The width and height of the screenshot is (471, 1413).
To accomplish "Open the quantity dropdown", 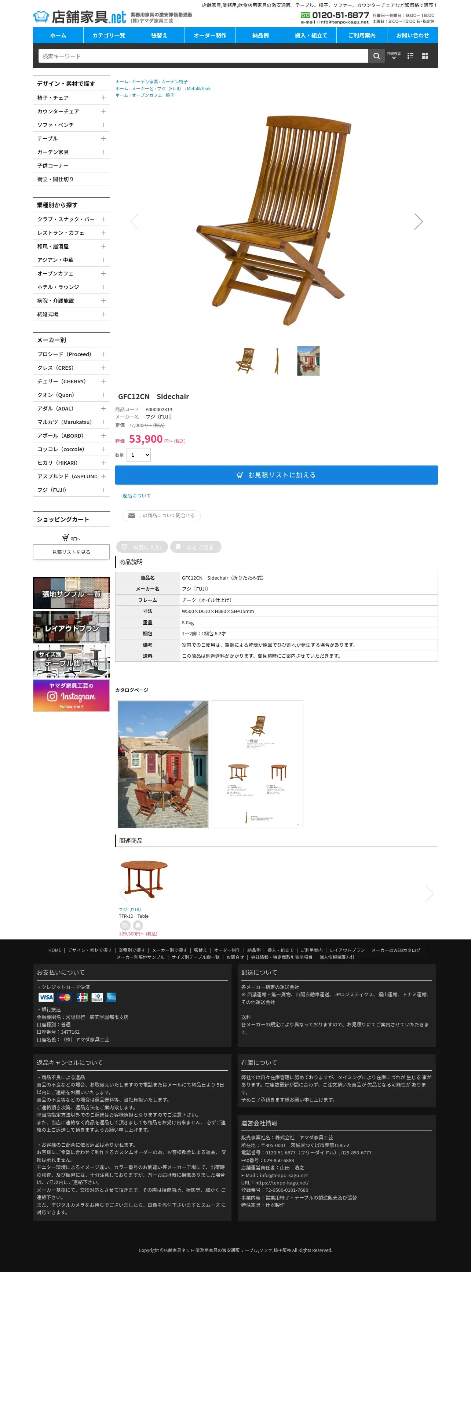I will point(139,455).
